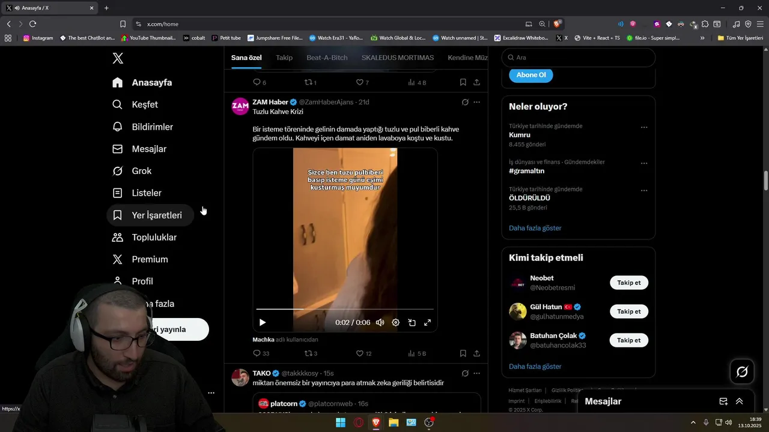
Task: Mute the video volume icon
Action: coord(380,322)
